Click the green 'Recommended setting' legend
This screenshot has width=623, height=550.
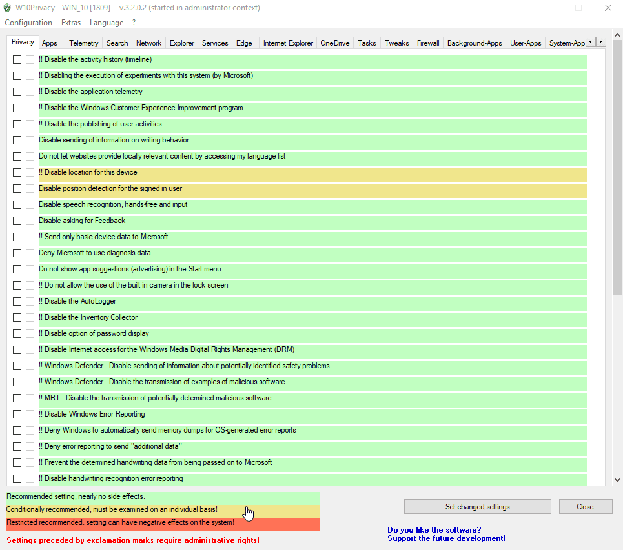(163, 497)
